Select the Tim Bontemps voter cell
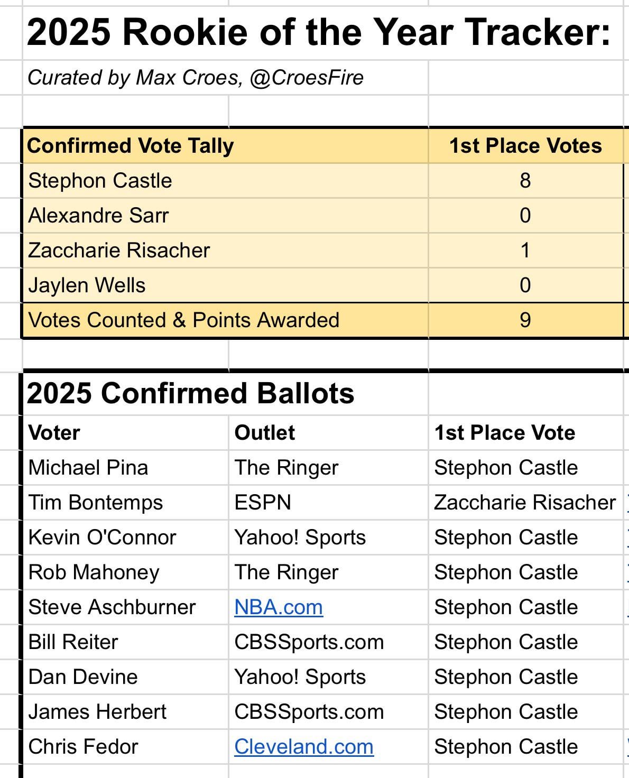The height and width of the screenshot is (778, 629). (96, 503)
